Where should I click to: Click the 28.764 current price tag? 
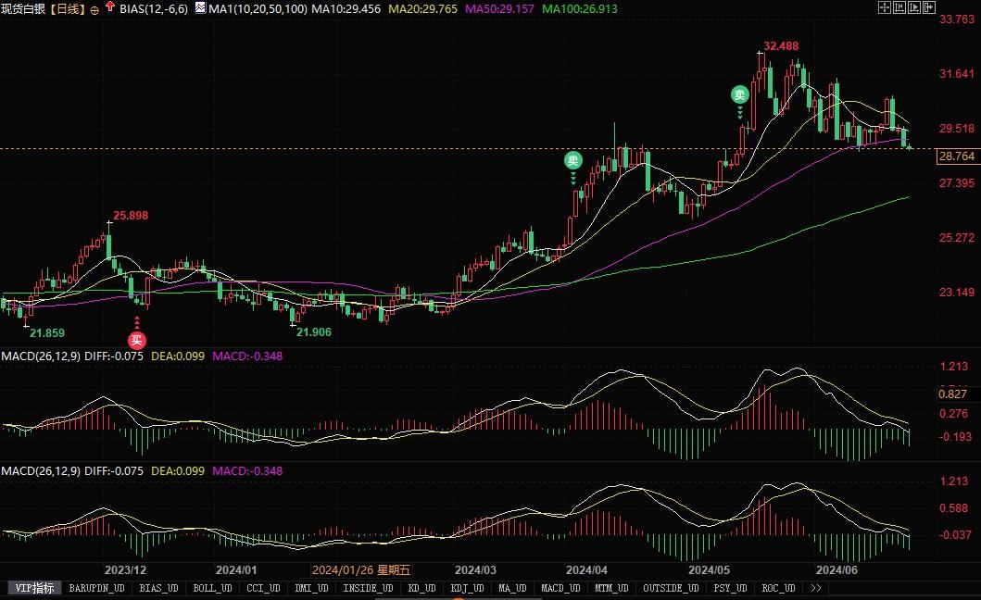[957, 156]
